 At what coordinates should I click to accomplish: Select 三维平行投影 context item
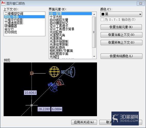[x=25, y=20]
